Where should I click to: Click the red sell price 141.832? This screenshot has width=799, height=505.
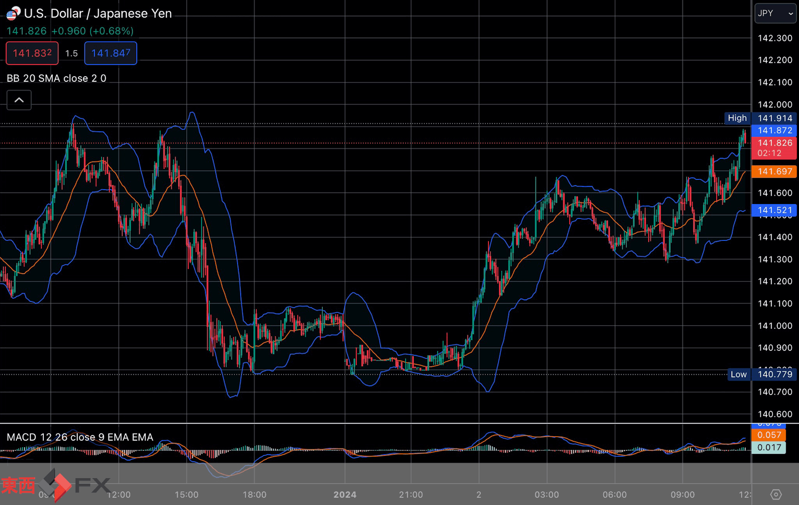point(32,53)
